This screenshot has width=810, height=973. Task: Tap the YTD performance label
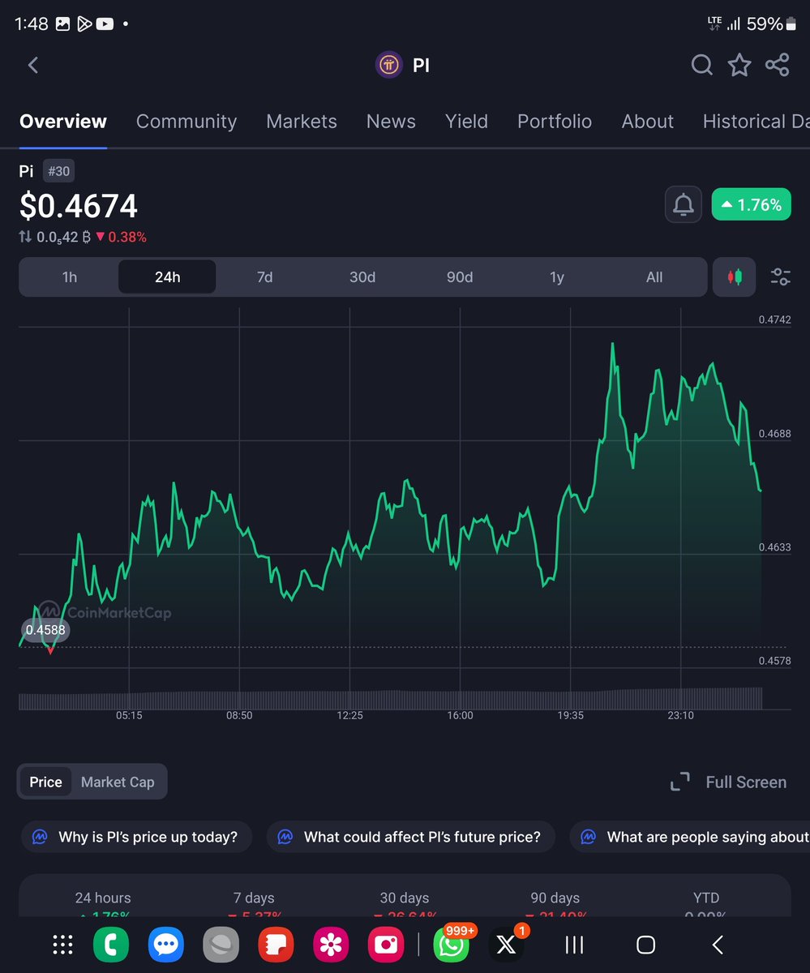coord(706,898)
